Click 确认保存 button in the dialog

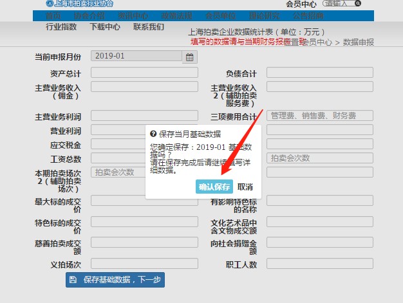[214, 187]
